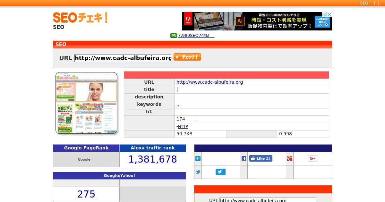Open the 275 indexed pages link
The height and width of the screenshot is (202, 385).
tap(86, 194)
